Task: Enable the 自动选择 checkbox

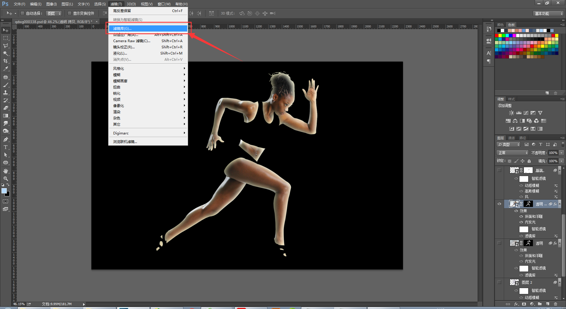Action: point(22,13)
